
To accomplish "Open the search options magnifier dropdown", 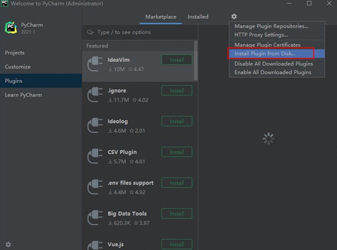I will click(90, 32).
